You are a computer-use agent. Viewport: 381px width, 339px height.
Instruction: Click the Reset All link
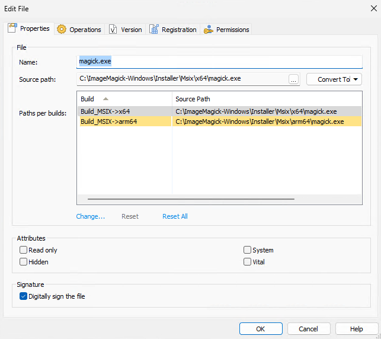175,216
